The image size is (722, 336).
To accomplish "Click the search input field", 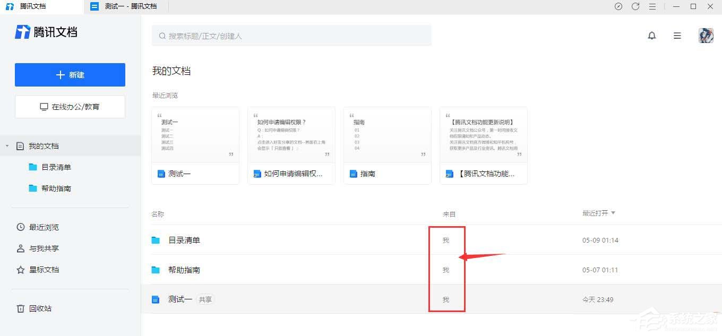I will click(x=292, y=36).
